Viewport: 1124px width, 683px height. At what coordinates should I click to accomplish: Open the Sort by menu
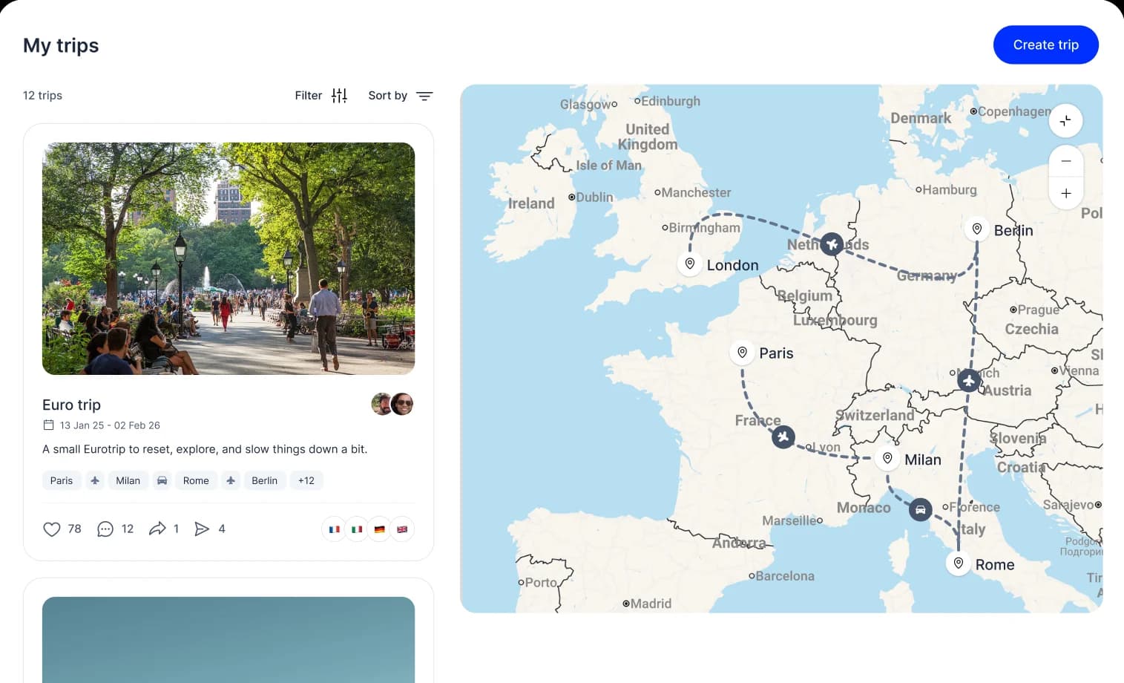401,96
